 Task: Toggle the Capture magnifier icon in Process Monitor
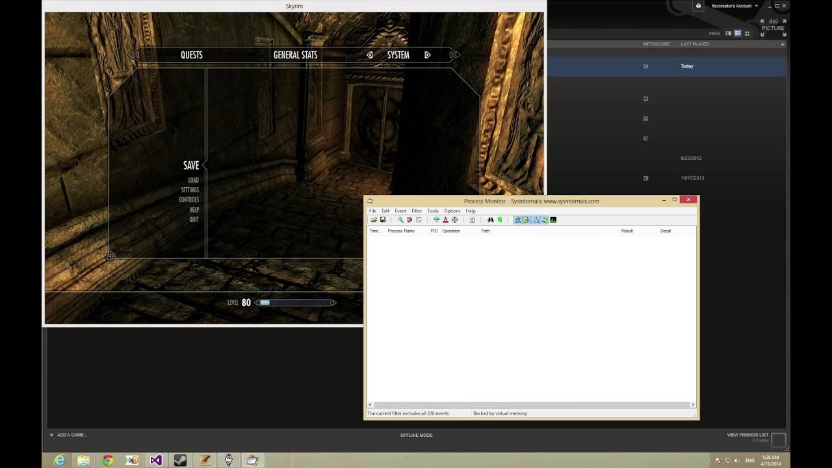coord(400,220)
